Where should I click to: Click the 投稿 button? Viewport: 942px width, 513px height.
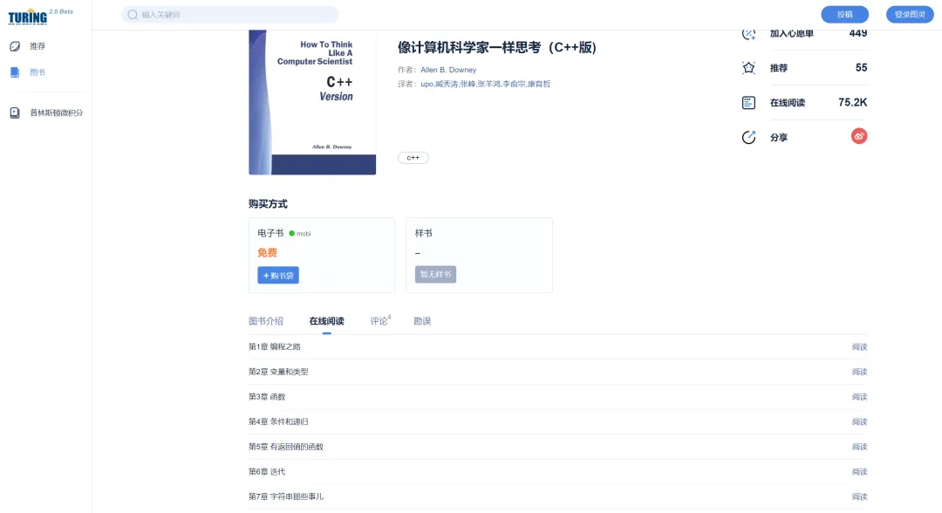point(844,15)
